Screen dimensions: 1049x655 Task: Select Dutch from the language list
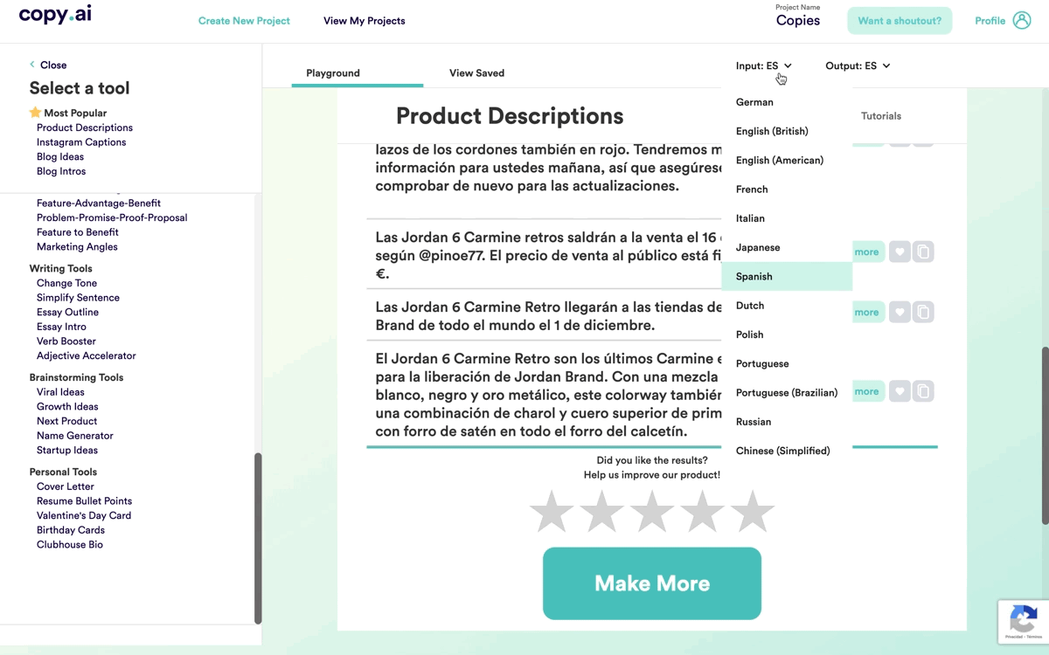pos(787,305)
